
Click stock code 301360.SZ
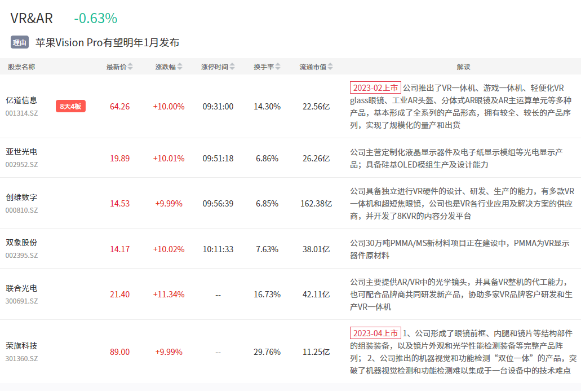[21, 358]
